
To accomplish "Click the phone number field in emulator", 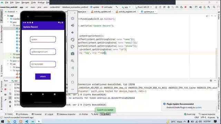I will pyautogui.click(x=43, y=64).
